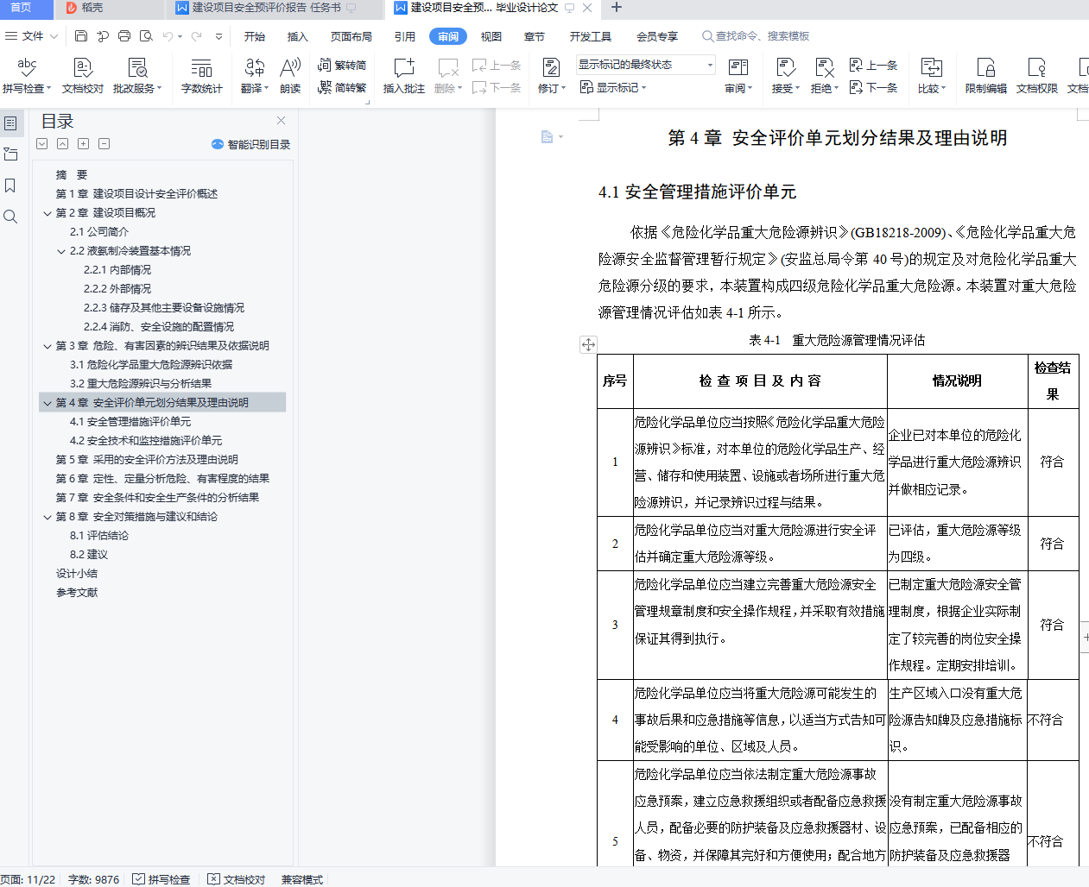The width and height of the screenshot is (1089, 887).
Task: Select the outline icon in left sidebar
Action: pos(10,123)
